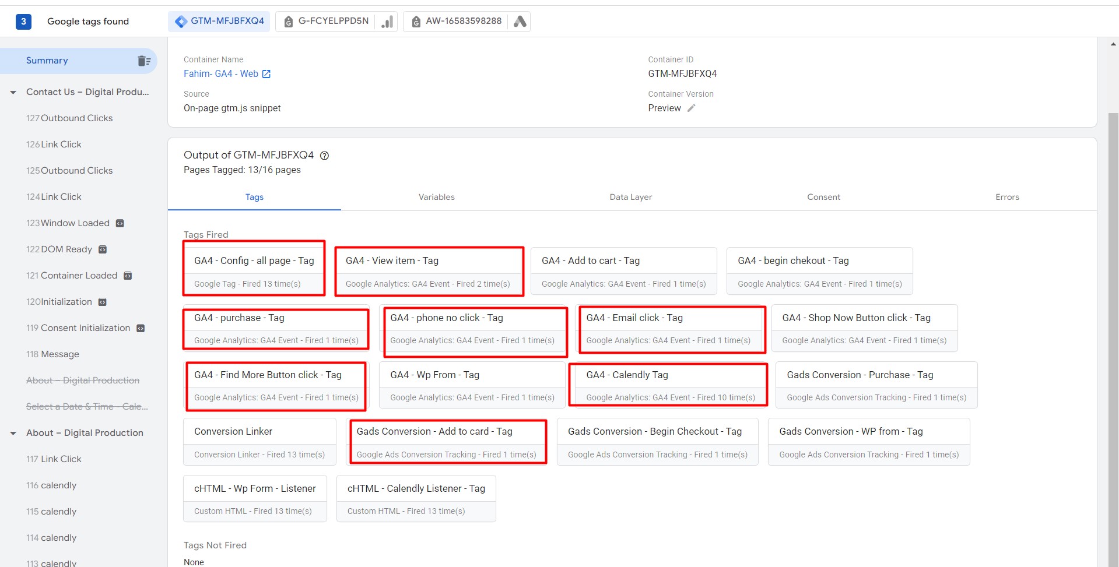Select event 124 Link Click
The height and width of the screenshot is (567, 1119).
(x=54, y=197)
